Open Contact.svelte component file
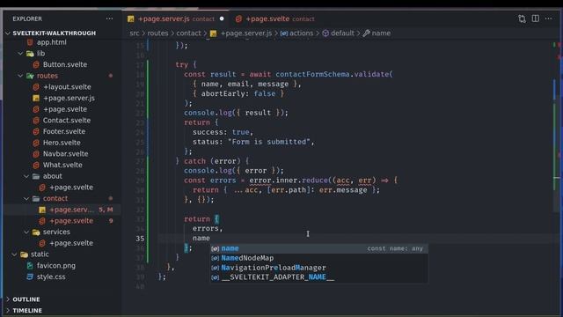 (67, 120)
